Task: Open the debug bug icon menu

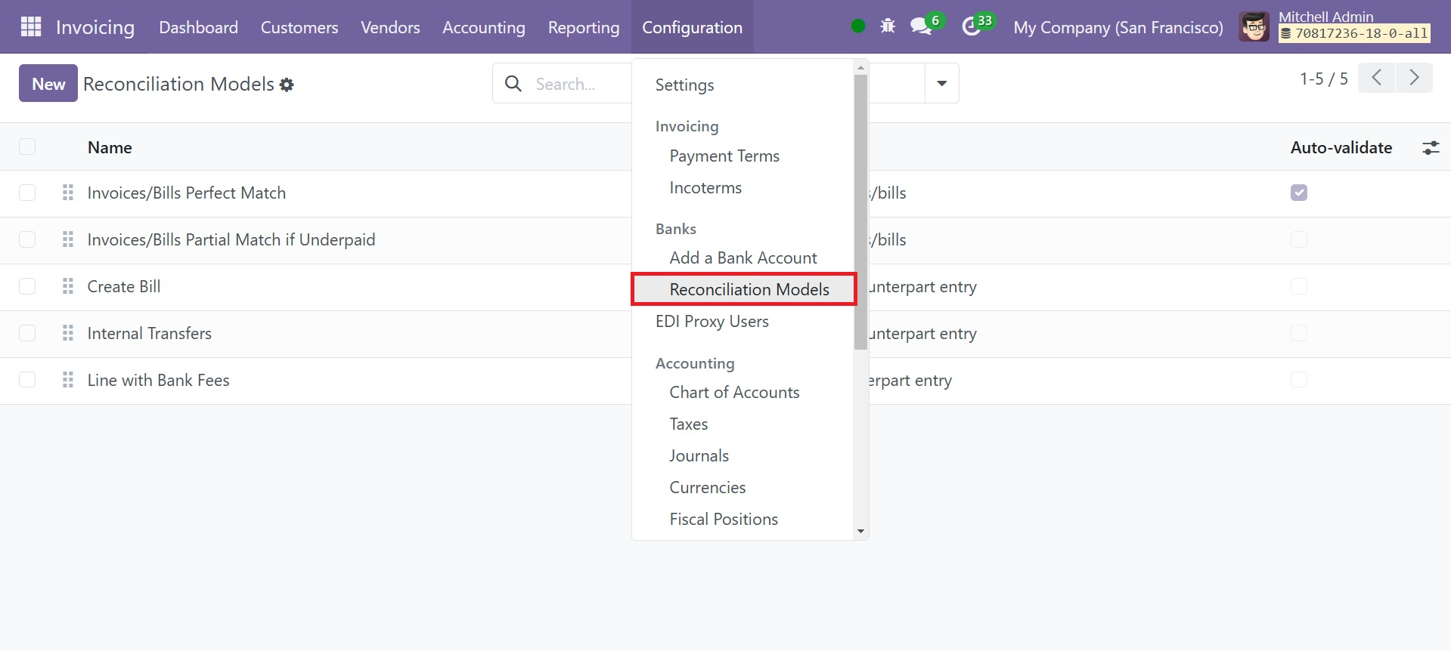Action: pyautogui.click(x=888, y=26)
